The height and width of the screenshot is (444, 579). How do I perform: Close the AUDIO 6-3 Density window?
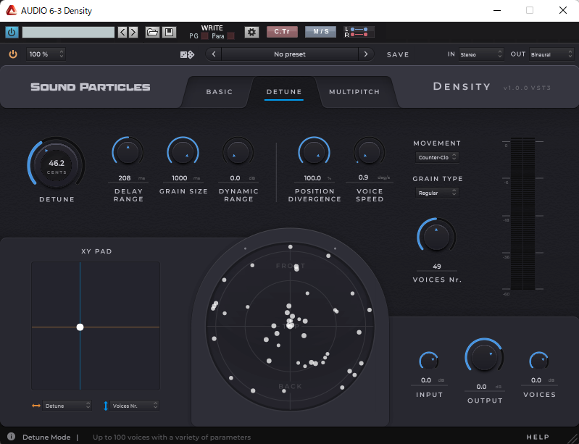[563, 10]
